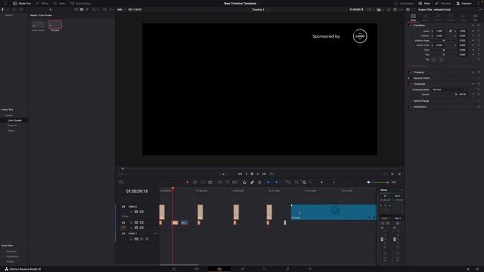
Task: Click the Detail Zoom icon
Action: click(x=296, y=182)
